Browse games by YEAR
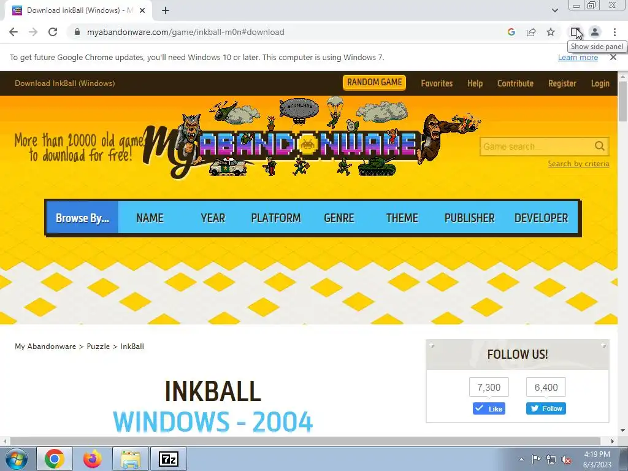The height and width of the screenshot is (471, 628). coord(213,218)
